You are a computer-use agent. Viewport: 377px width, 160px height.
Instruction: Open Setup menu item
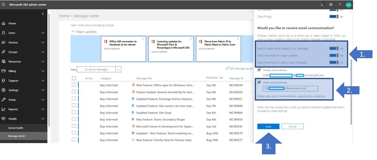tap(24, 100)
